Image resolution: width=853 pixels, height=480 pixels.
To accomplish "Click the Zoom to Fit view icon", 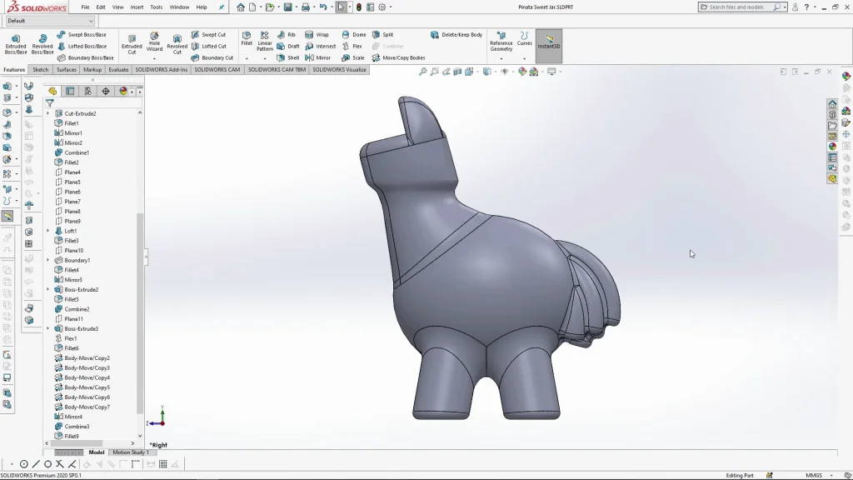I will click(423, 72).
